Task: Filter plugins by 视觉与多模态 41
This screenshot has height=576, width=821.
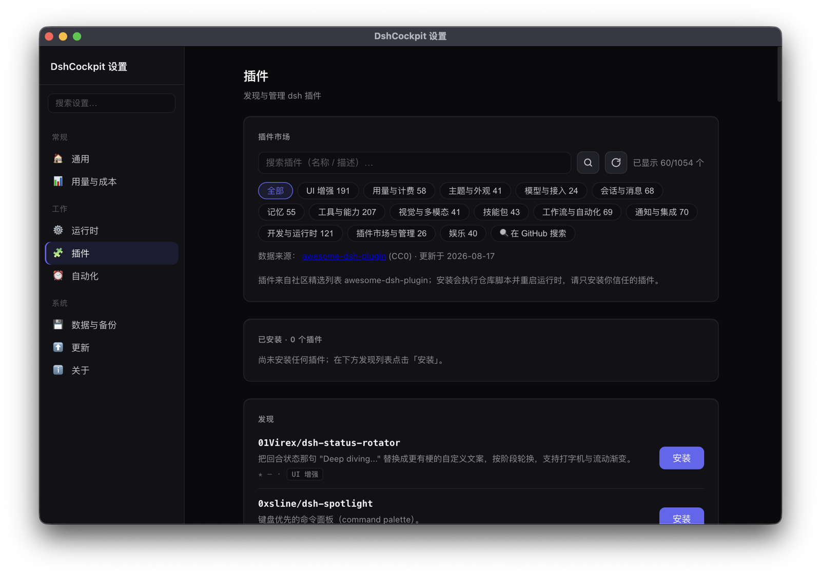Action: click(x=429, y=212)
